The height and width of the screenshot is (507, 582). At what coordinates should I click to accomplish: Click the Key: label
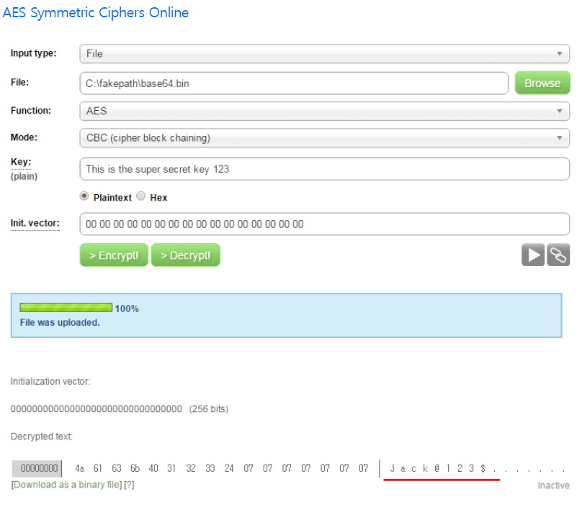pyautogui.click(x=21, y=162)
